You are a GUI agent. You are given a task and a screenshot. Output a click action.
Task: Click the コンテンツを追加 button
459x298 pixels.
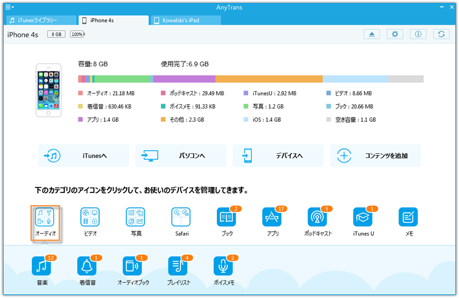(x=375, y=156)
